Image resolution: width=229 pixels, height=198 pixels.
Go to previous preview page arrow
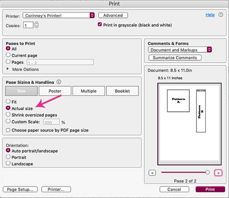tap(152, 173)
